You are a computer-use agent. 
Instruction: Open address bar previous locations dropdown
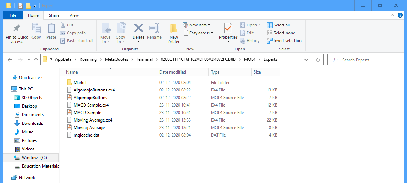tap(306, 60)
